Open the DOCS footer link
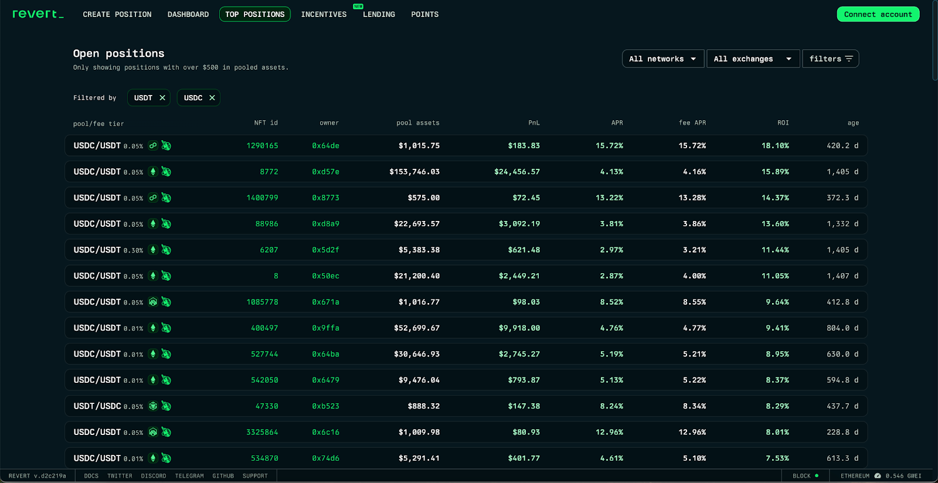This screenshot has width=938, height=483. (91, 476)
